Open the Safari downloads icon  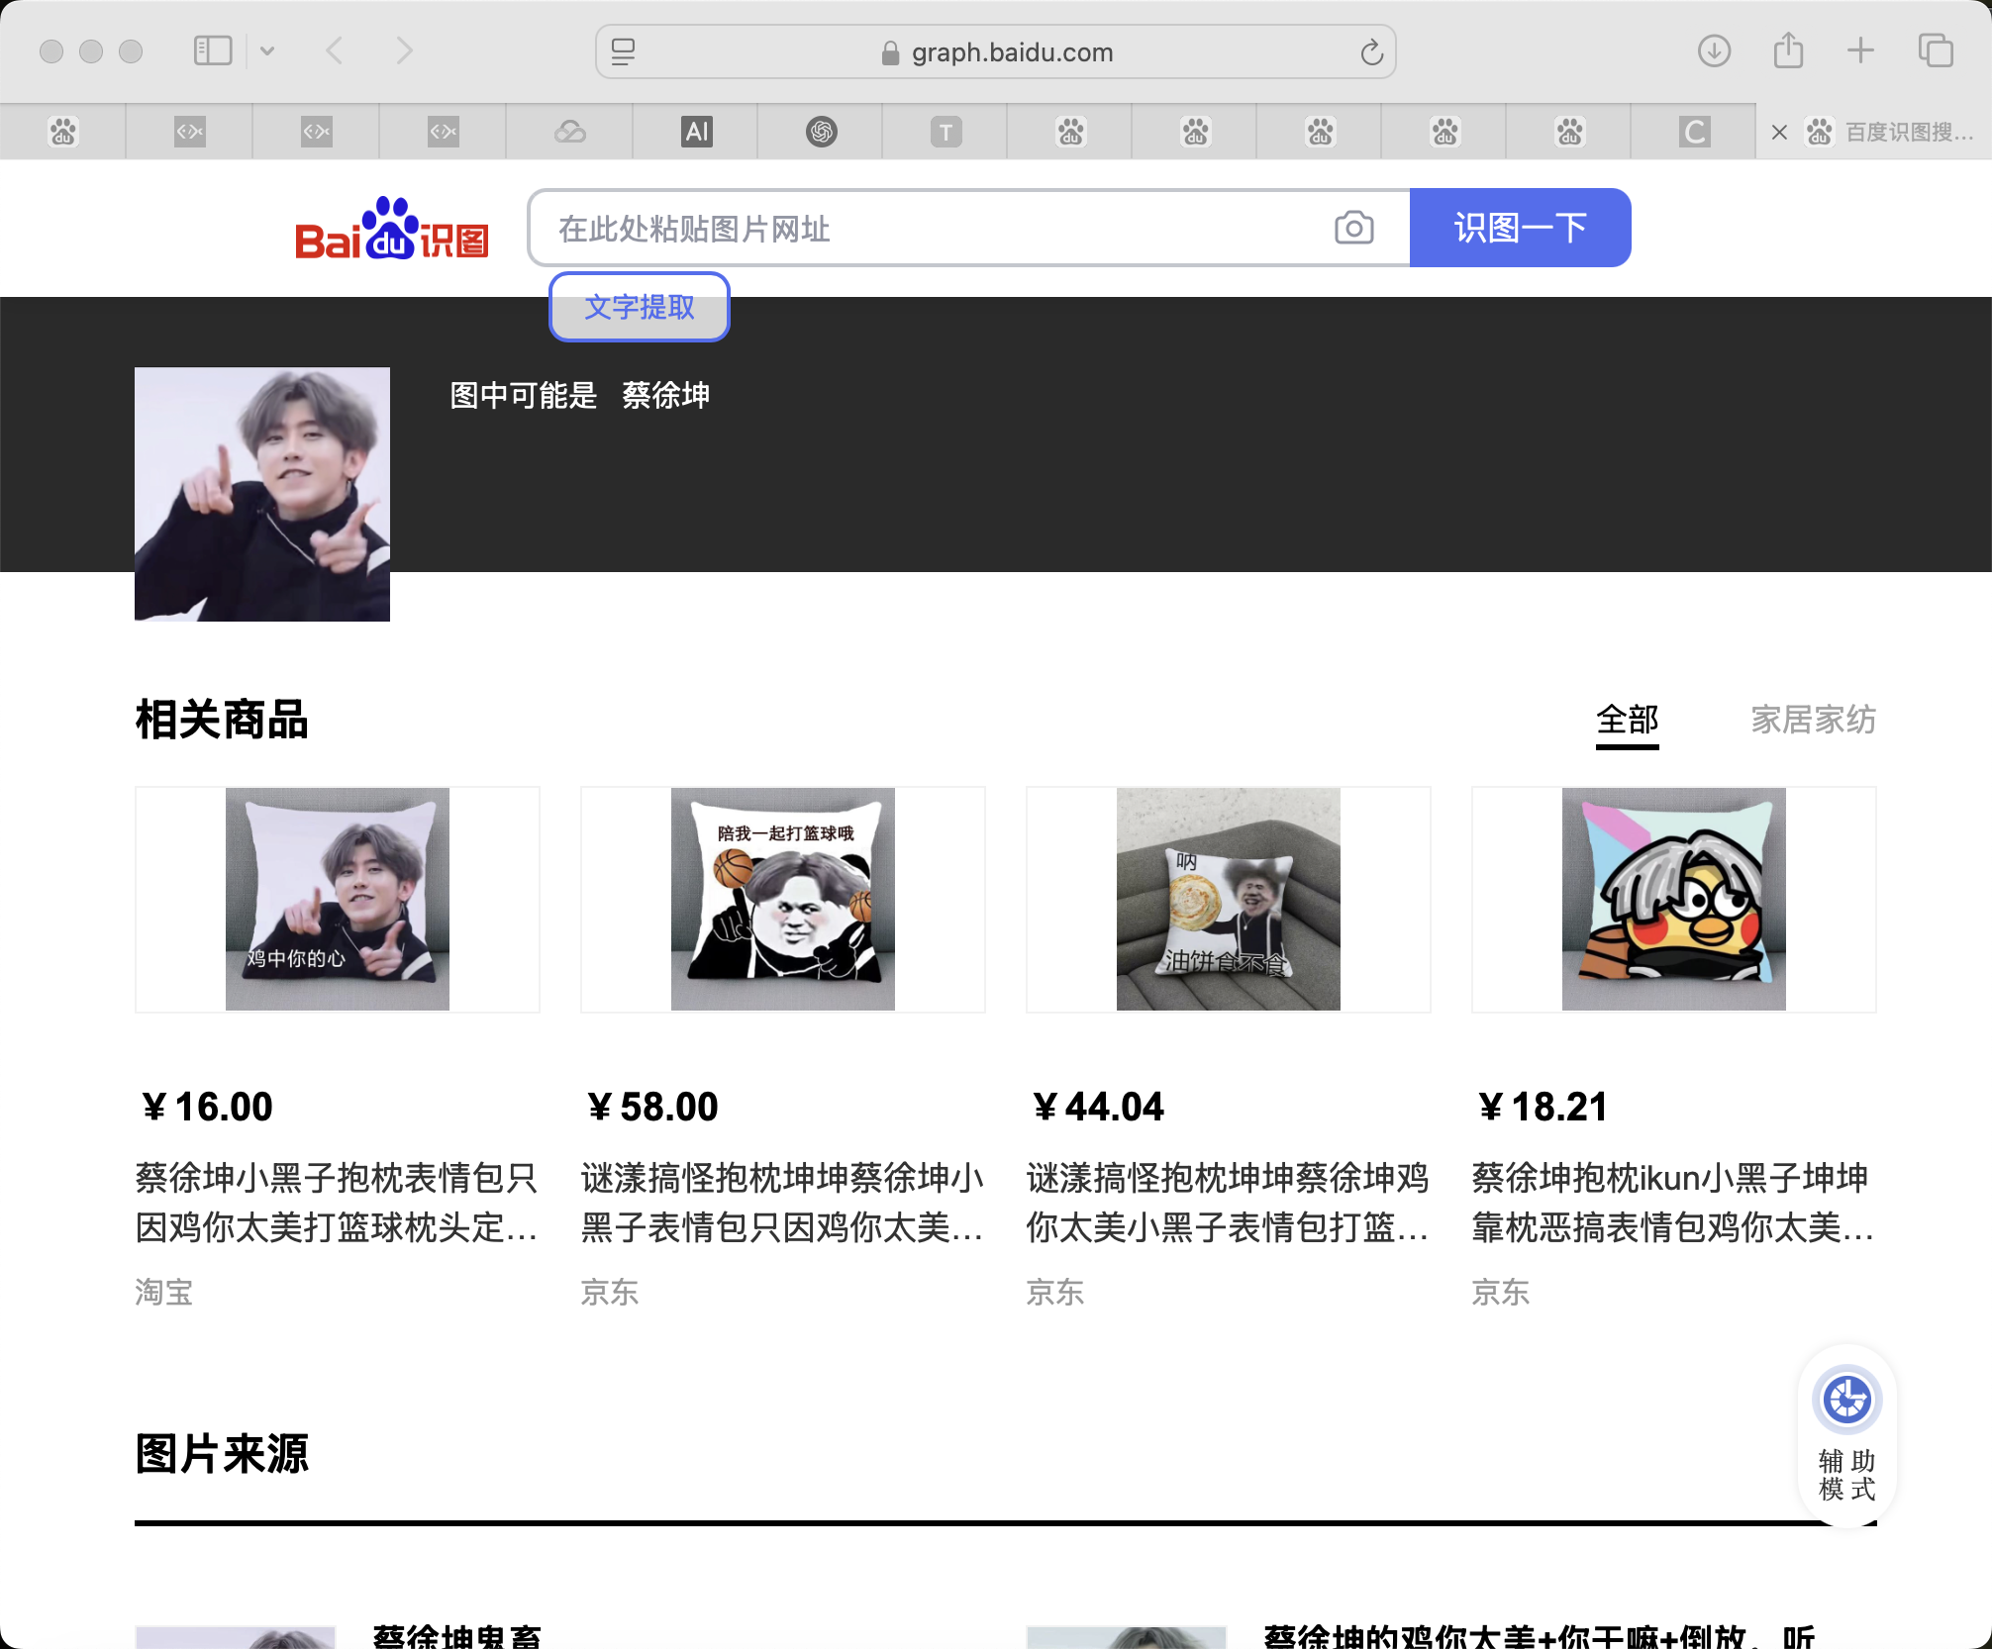pyautogui.click(x=1714, y=50)
